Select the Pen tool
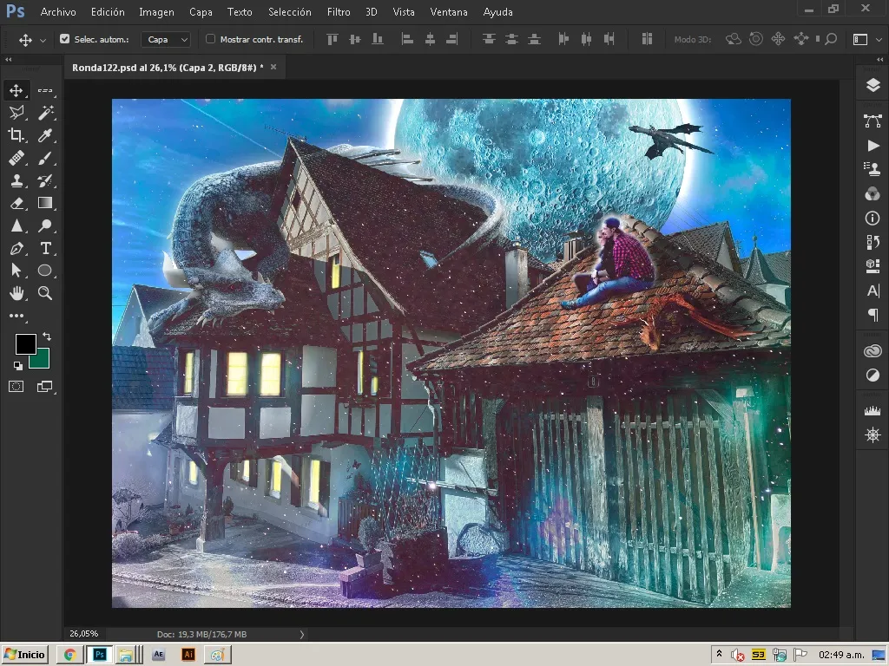Image resolution: width=889 pixels, height=666 pixels. [16, 248]
